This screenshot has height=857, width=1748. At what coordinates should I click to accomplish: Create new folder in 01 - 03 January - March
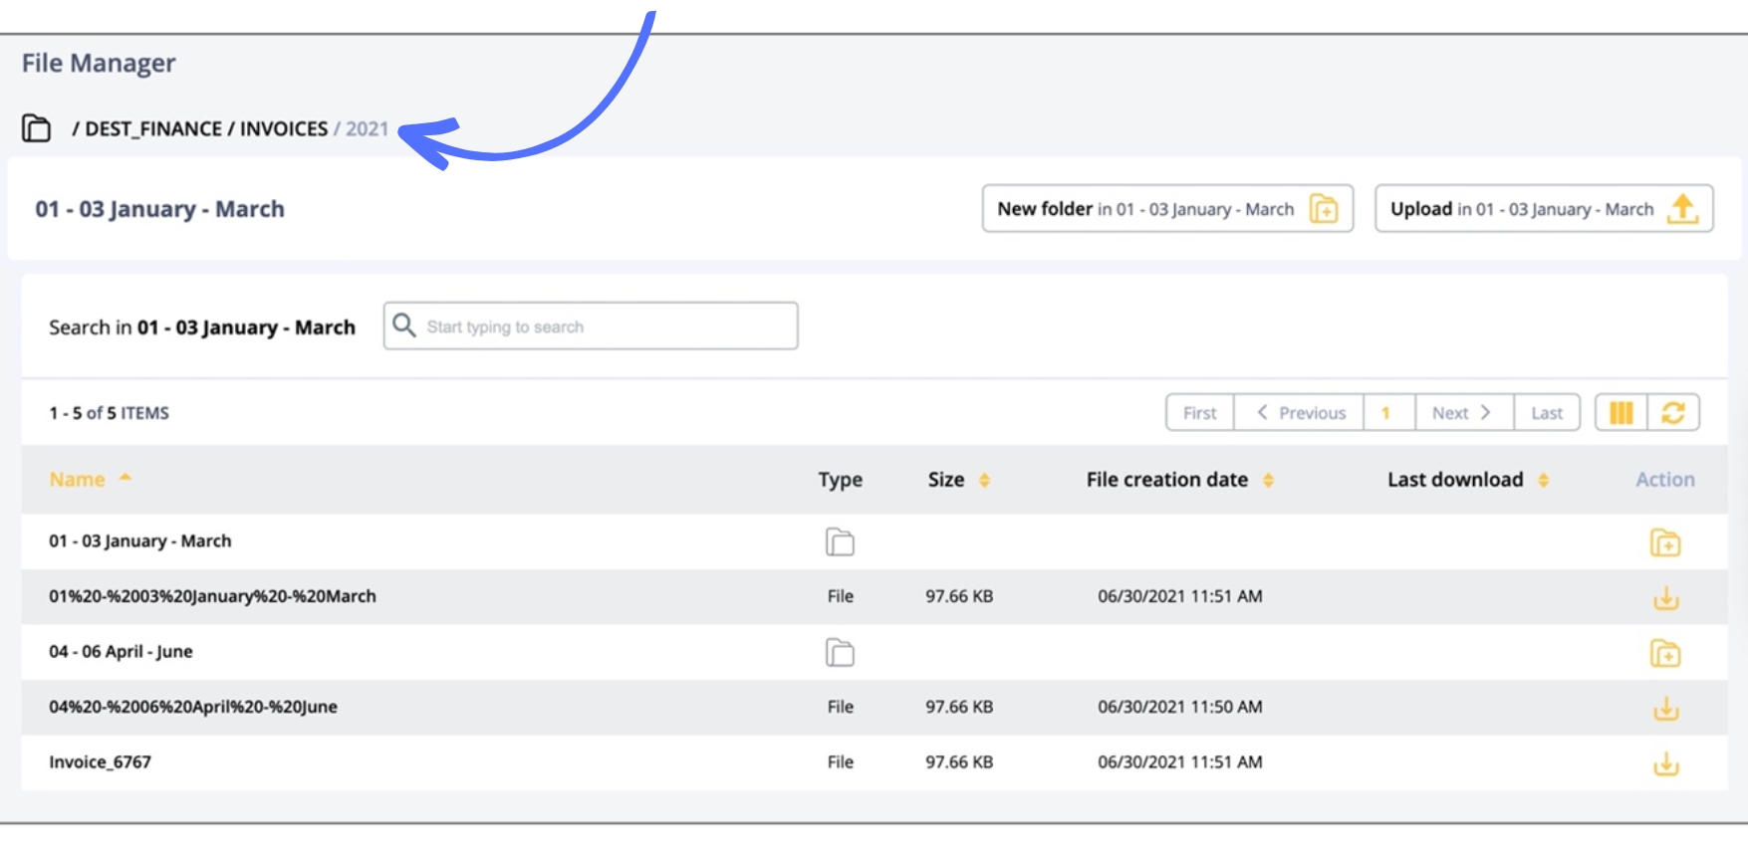[x=1166, y=209]
